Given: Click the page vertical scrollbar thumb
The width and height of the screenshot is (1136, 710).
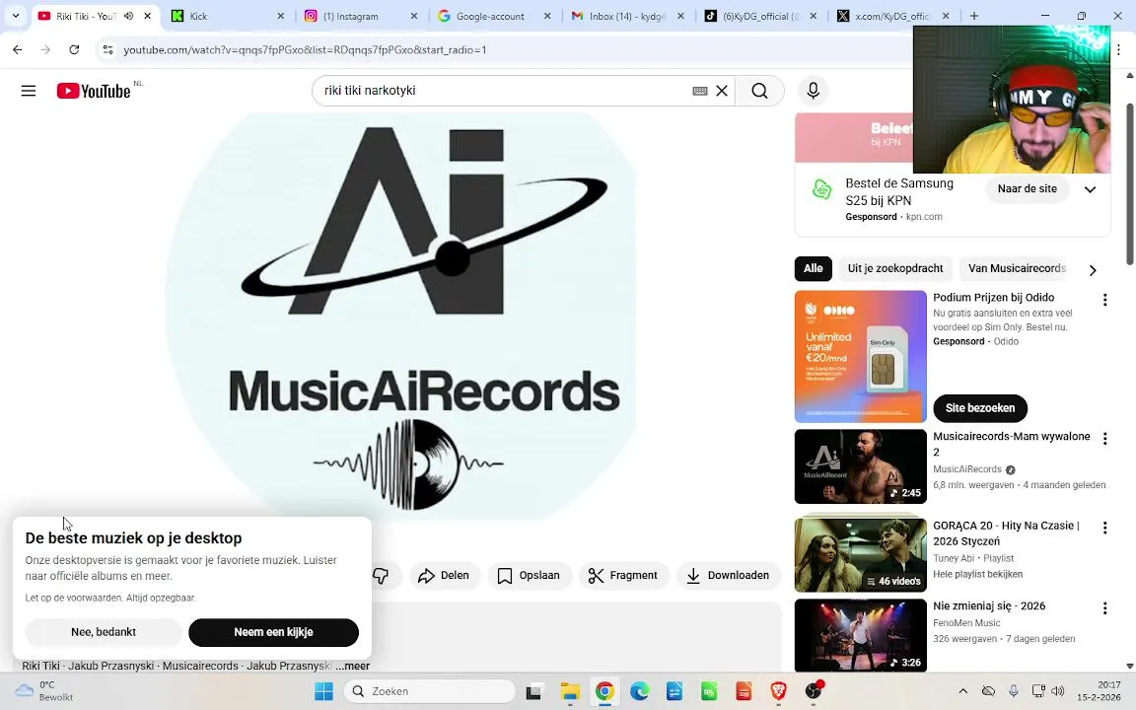Looking at the screenshot, I should pyautogui.click(x=1129, y=184).
